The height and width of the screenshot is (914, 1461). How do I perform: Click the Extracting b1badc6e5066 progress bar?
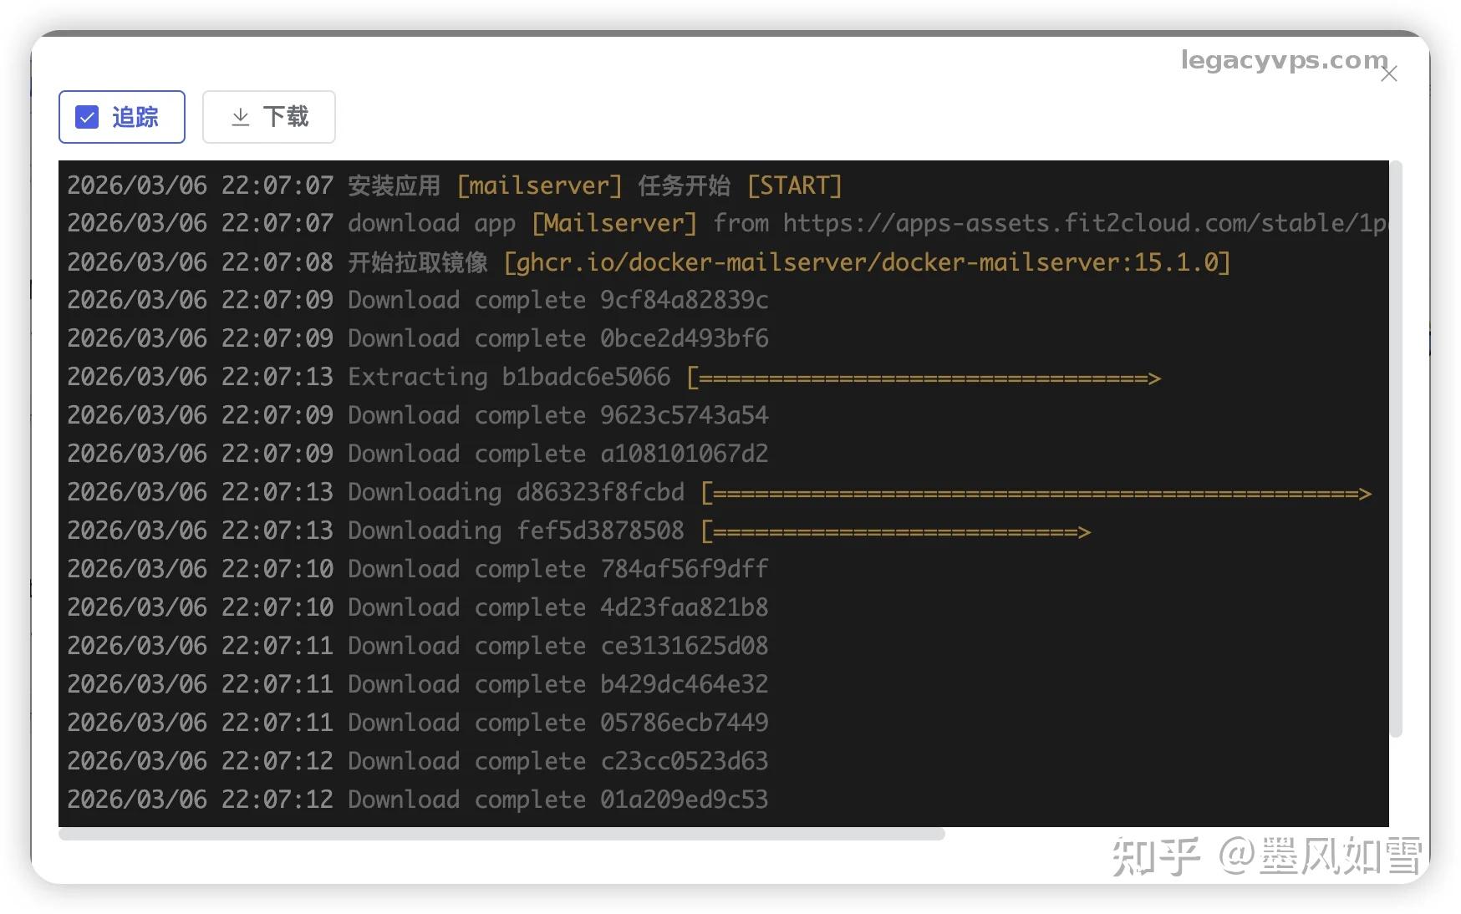[x=924, y=378]
